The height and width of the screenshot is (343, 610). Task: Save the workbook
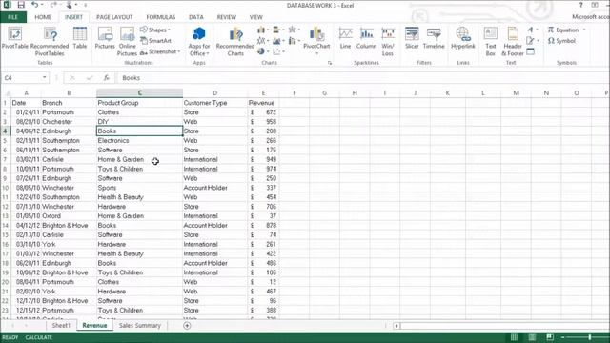[21, 5]
